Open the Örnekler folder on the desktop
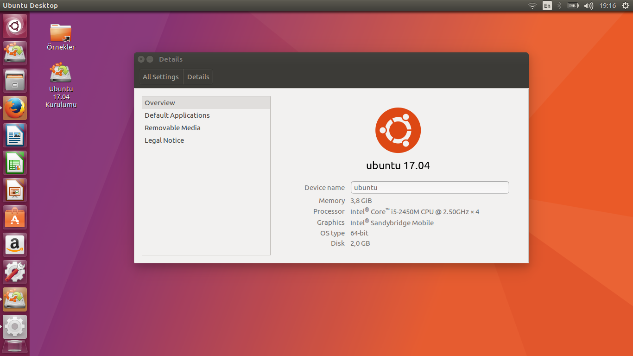The width and height of the screenshot is (633, 356). click(x=61, y=37)
